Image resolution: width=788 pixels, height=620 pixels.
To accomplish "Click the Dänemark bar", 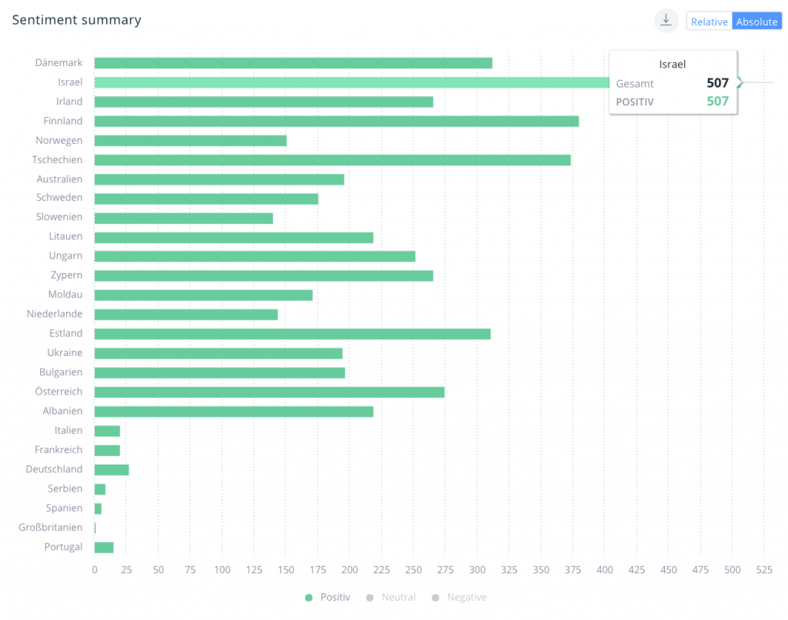I will tap(292, 63).
